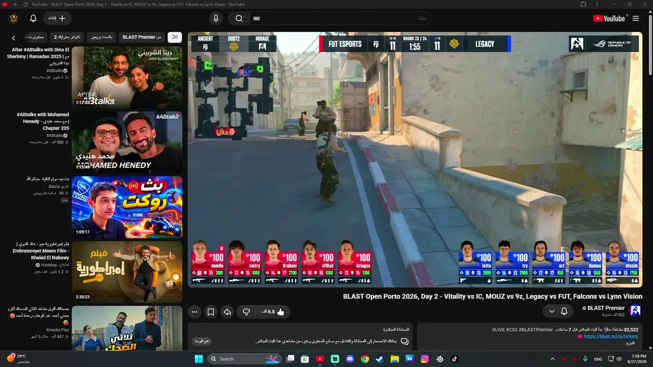Open Google Chrome from the taskbar
The height and width of the screenshot is (367, 653).
point(365,359)
